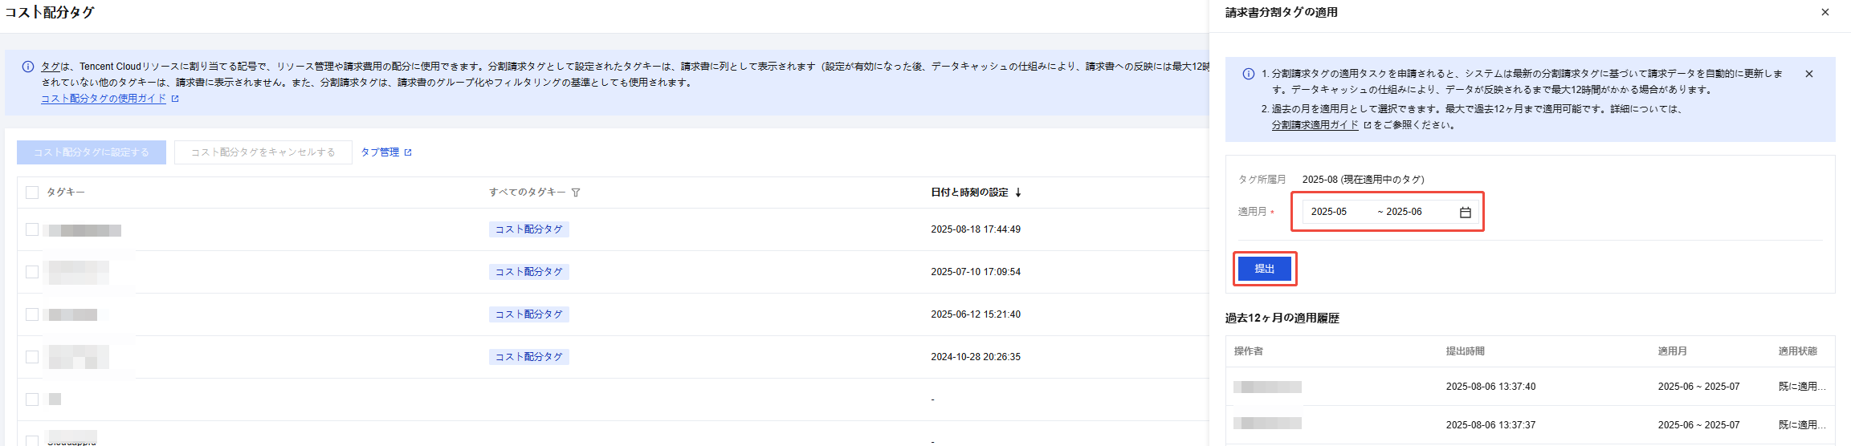
Task: Click 過去12ヶ月の適用履歴 heading
Action: (x=1282, y=318)
